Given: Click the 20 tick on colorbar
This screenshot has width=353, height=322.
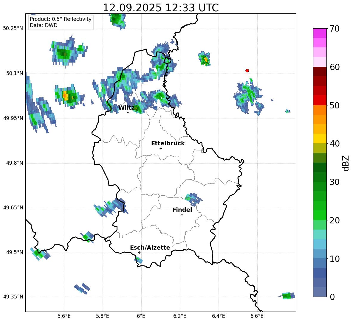Looking at the screenshot, I should click(x=335, y=220).
